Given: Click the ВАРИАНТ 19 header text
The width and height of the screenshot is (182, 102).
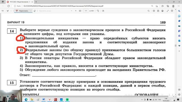Looking at the screenshot, I should (x=16, y=22).
